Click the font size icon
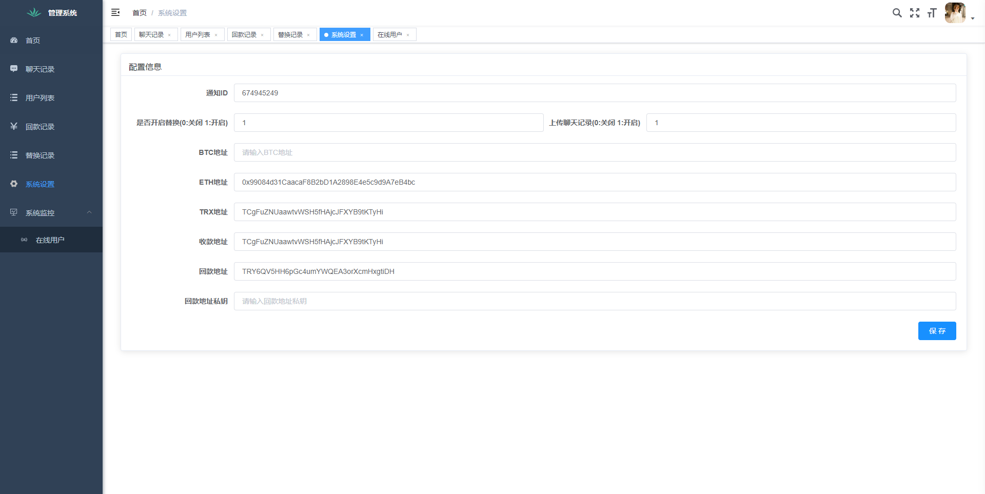Image resolution: width=985 pixels, height=494 pixels. (932, 13)
